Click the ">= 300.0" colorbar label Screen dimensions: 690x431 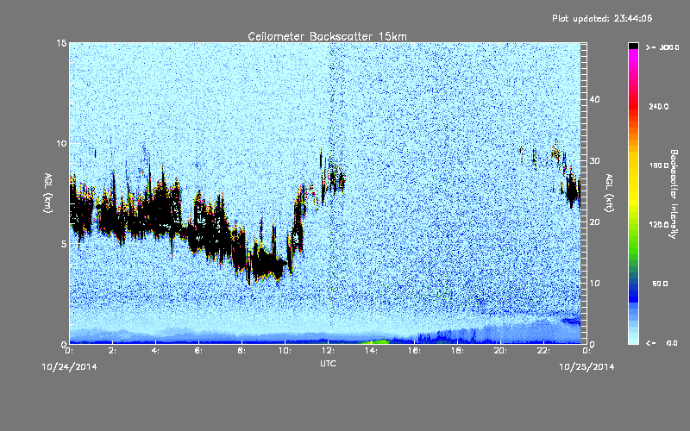(x=662, y=47)
